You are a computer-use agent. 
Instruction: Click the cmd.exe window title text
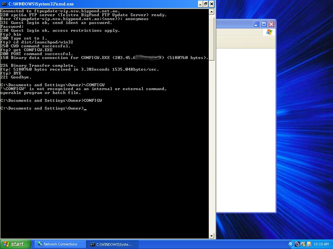pyautogui.click(x=41, y=4)
